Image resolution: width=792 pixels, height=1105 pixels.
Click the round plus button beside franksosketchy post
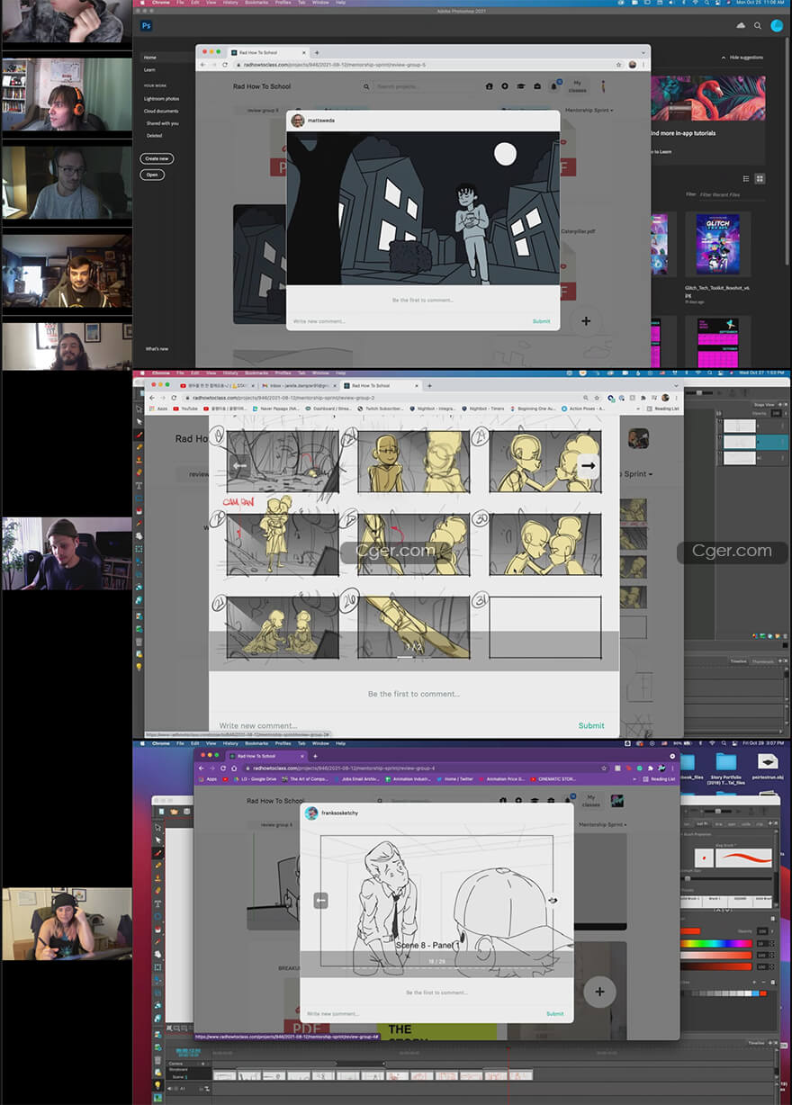[599, 992]
